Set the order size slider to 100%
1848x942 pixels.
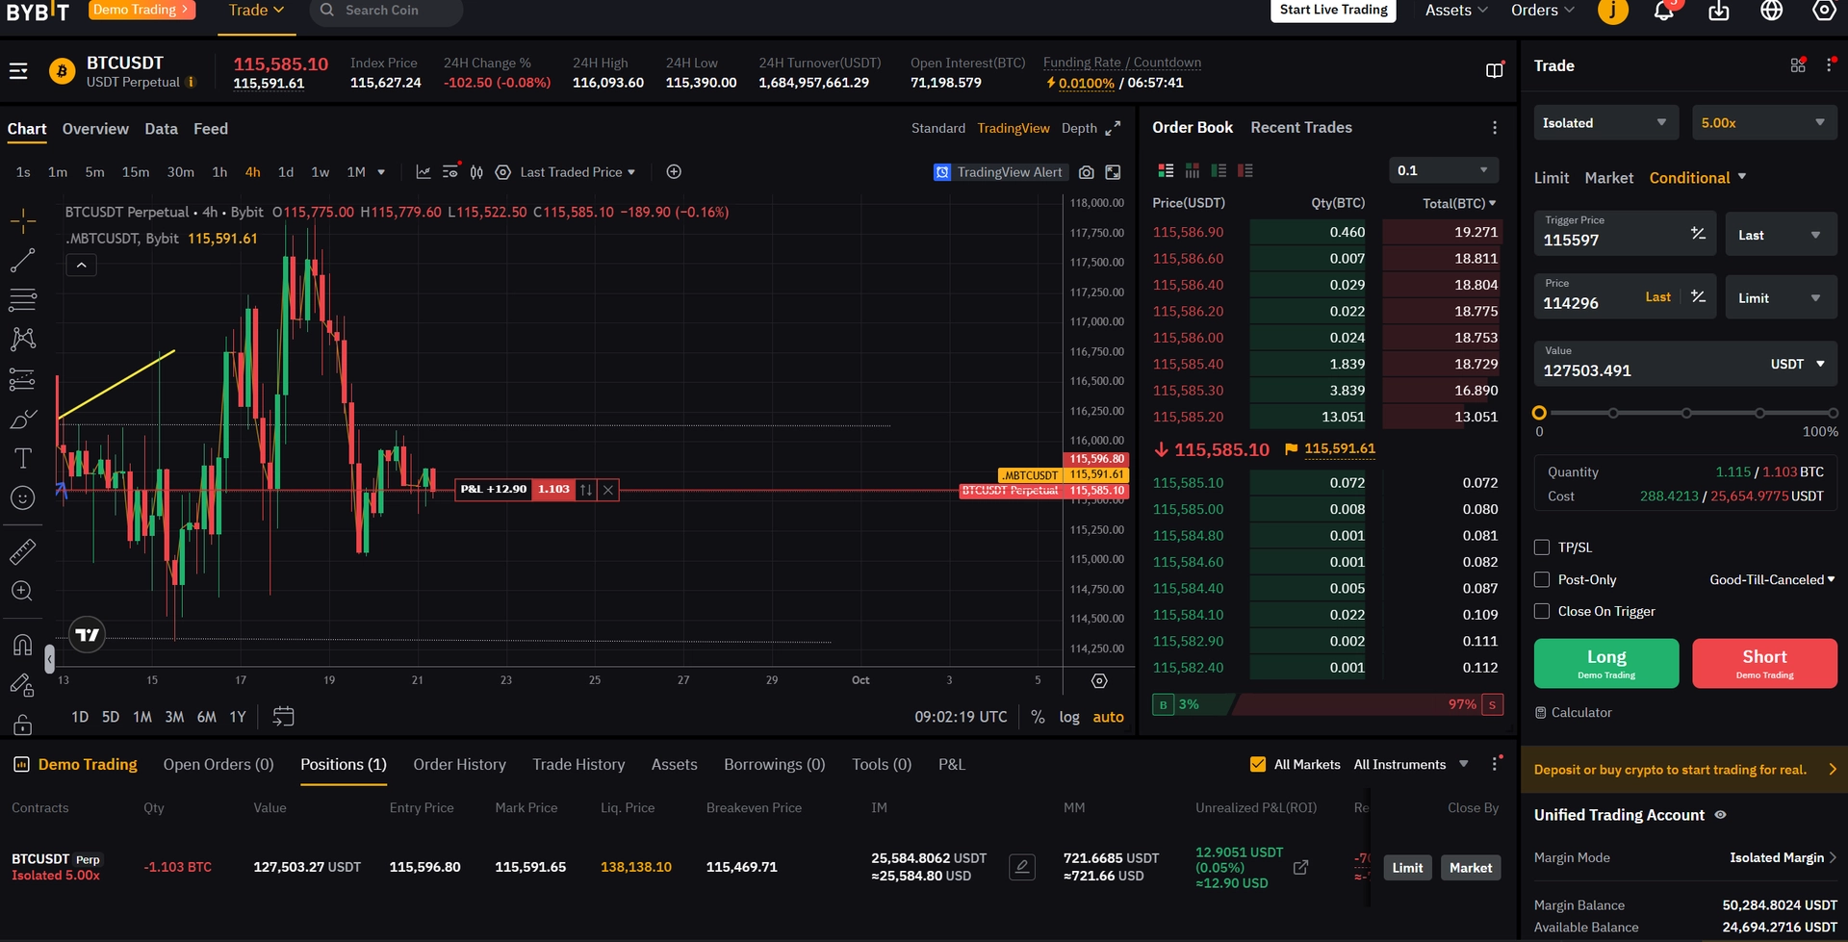(1833, 413)
